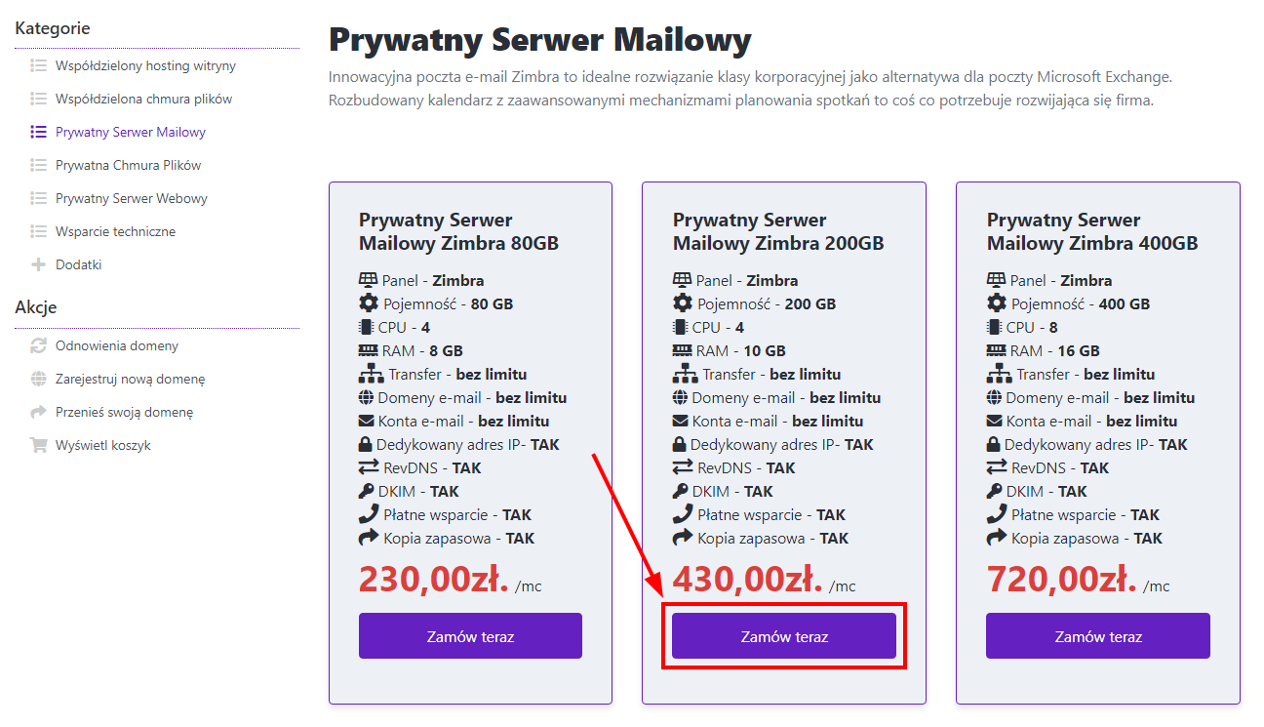Click the list icon beside Wsparcie techniczne
This screenshot has height=727, width=1264.
coord(39,231)
